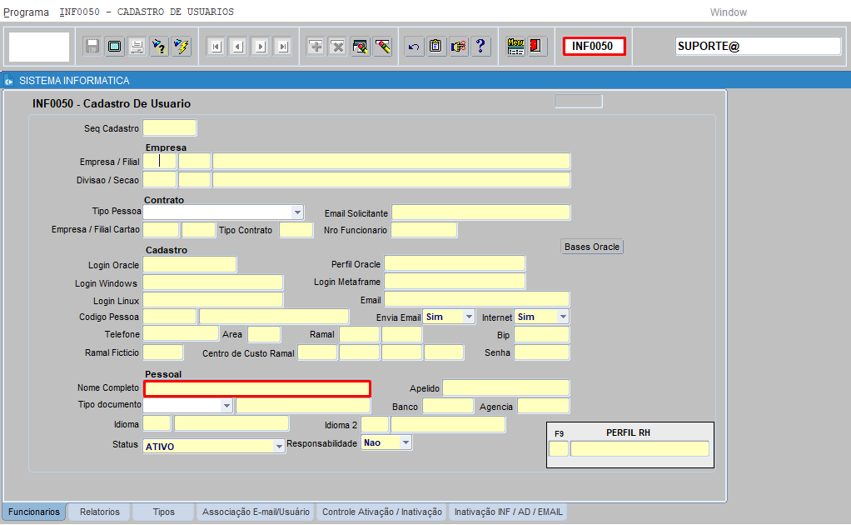Switch to Controle Ativação / Inativação tab

tap(382, 512)
